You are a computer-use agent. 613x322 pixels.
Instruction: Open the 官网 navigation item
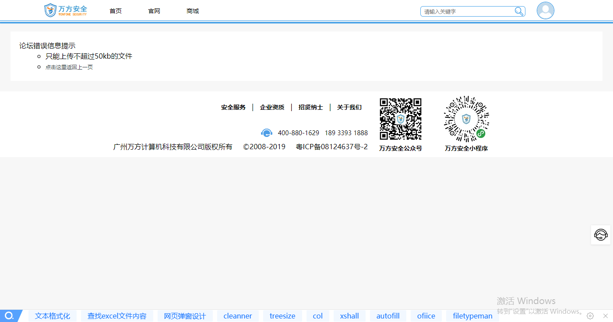pyautogui.click(x=154, y=11)
